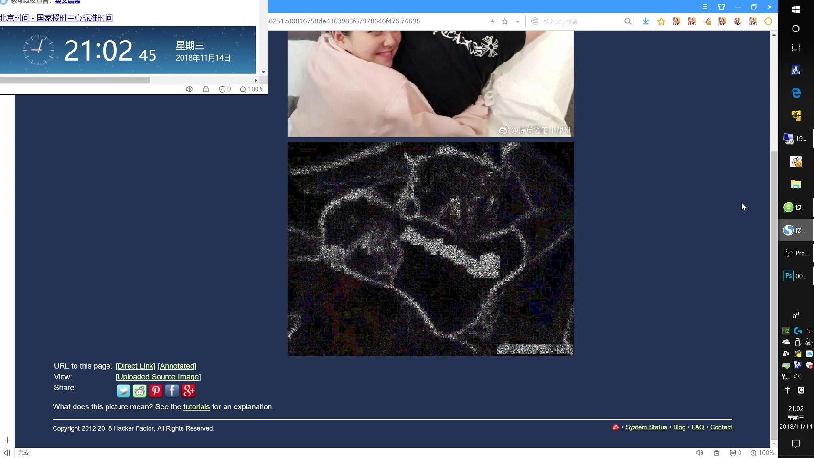The height and width of the screenshot is (458, 814).
Task: Expand the address bar dropdown arrow
Action: [x=517, y=21]
